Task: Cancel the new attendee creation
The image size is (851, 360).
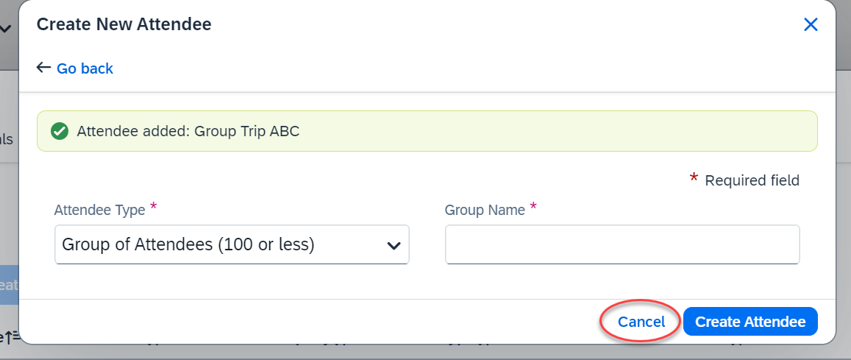Action: tap(641, 322)
